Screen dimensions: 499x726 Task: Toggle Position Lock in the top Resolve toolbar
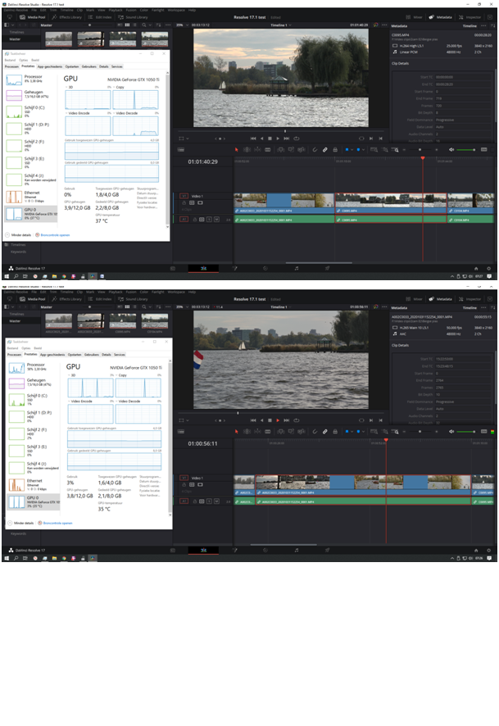335,150
